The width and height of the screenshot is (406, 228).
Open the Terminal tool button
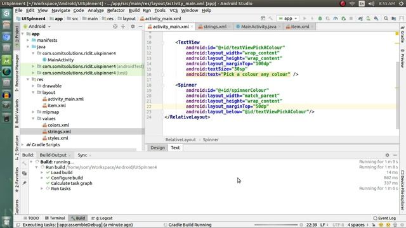[55, 218]
